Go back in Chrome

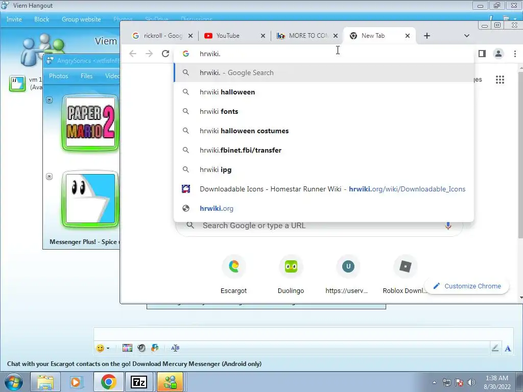pos(133,54)
